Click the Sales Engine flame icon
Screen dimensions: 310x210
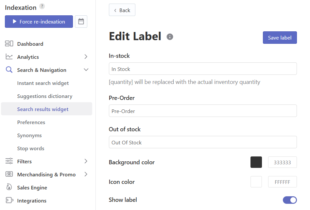coord(9,187)
